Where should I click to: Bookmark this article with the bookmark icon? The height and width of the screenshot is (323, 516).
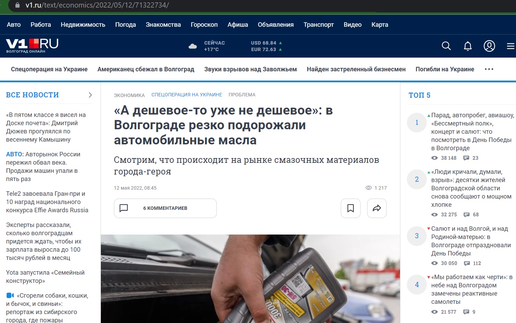351,208
